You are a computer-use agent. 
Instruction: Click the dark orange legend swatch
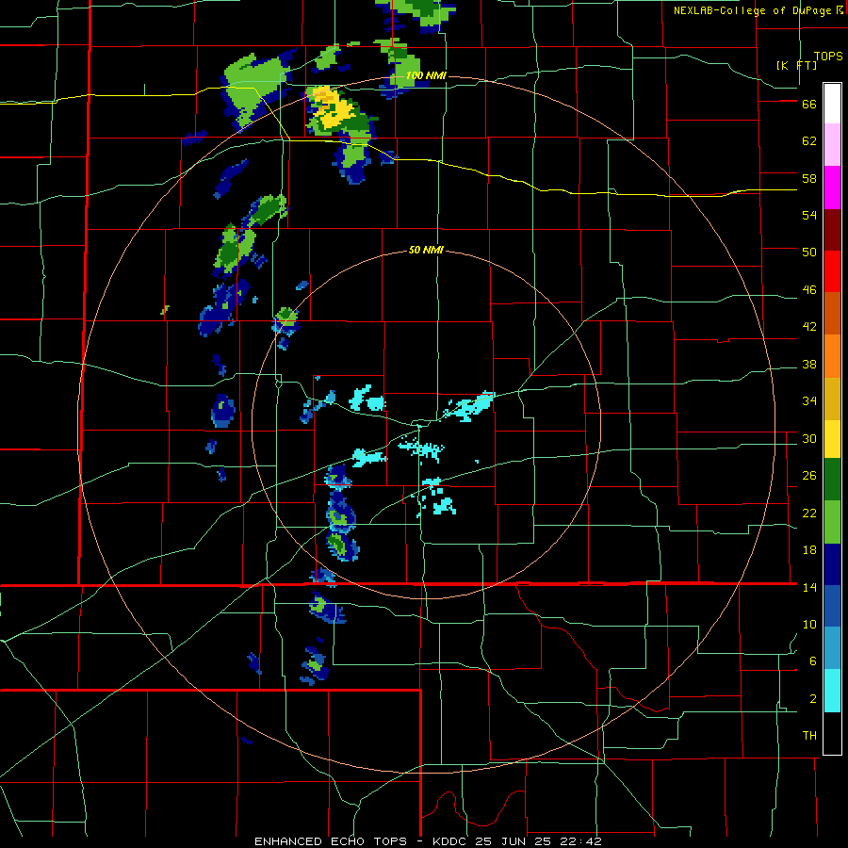tap(832, 313)
